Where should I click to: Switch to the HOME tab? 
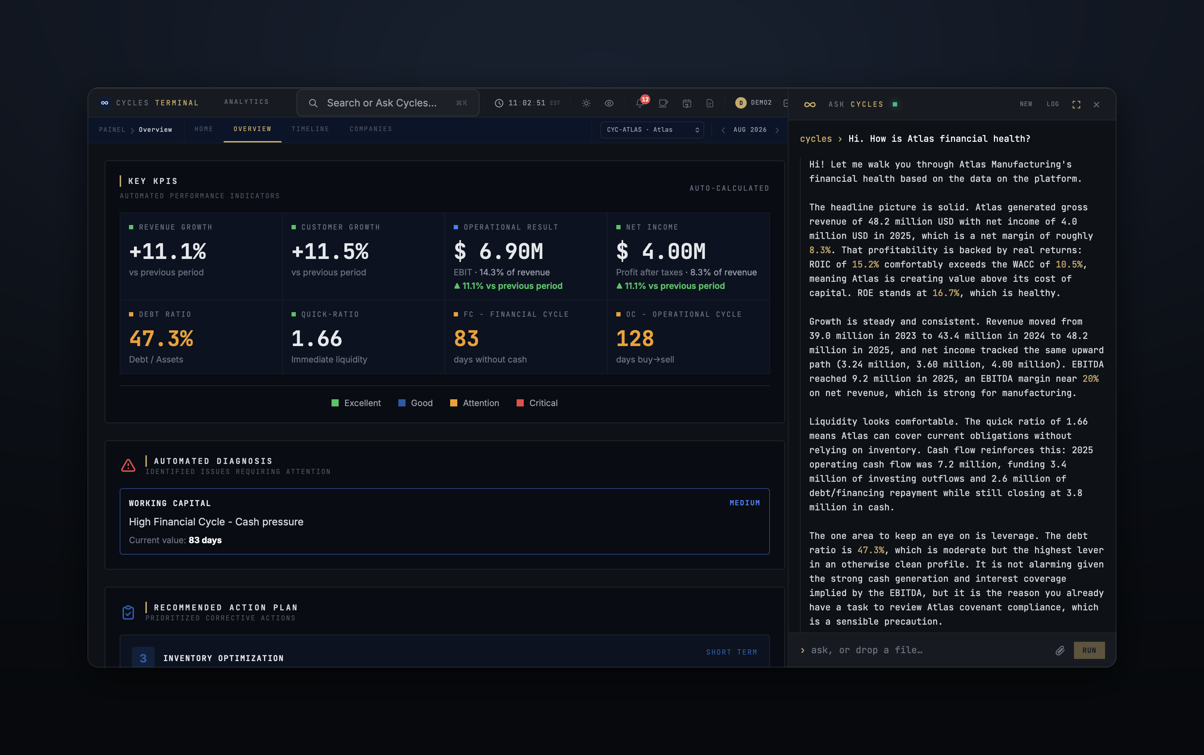pyautogui.click(x=204, y=129)
